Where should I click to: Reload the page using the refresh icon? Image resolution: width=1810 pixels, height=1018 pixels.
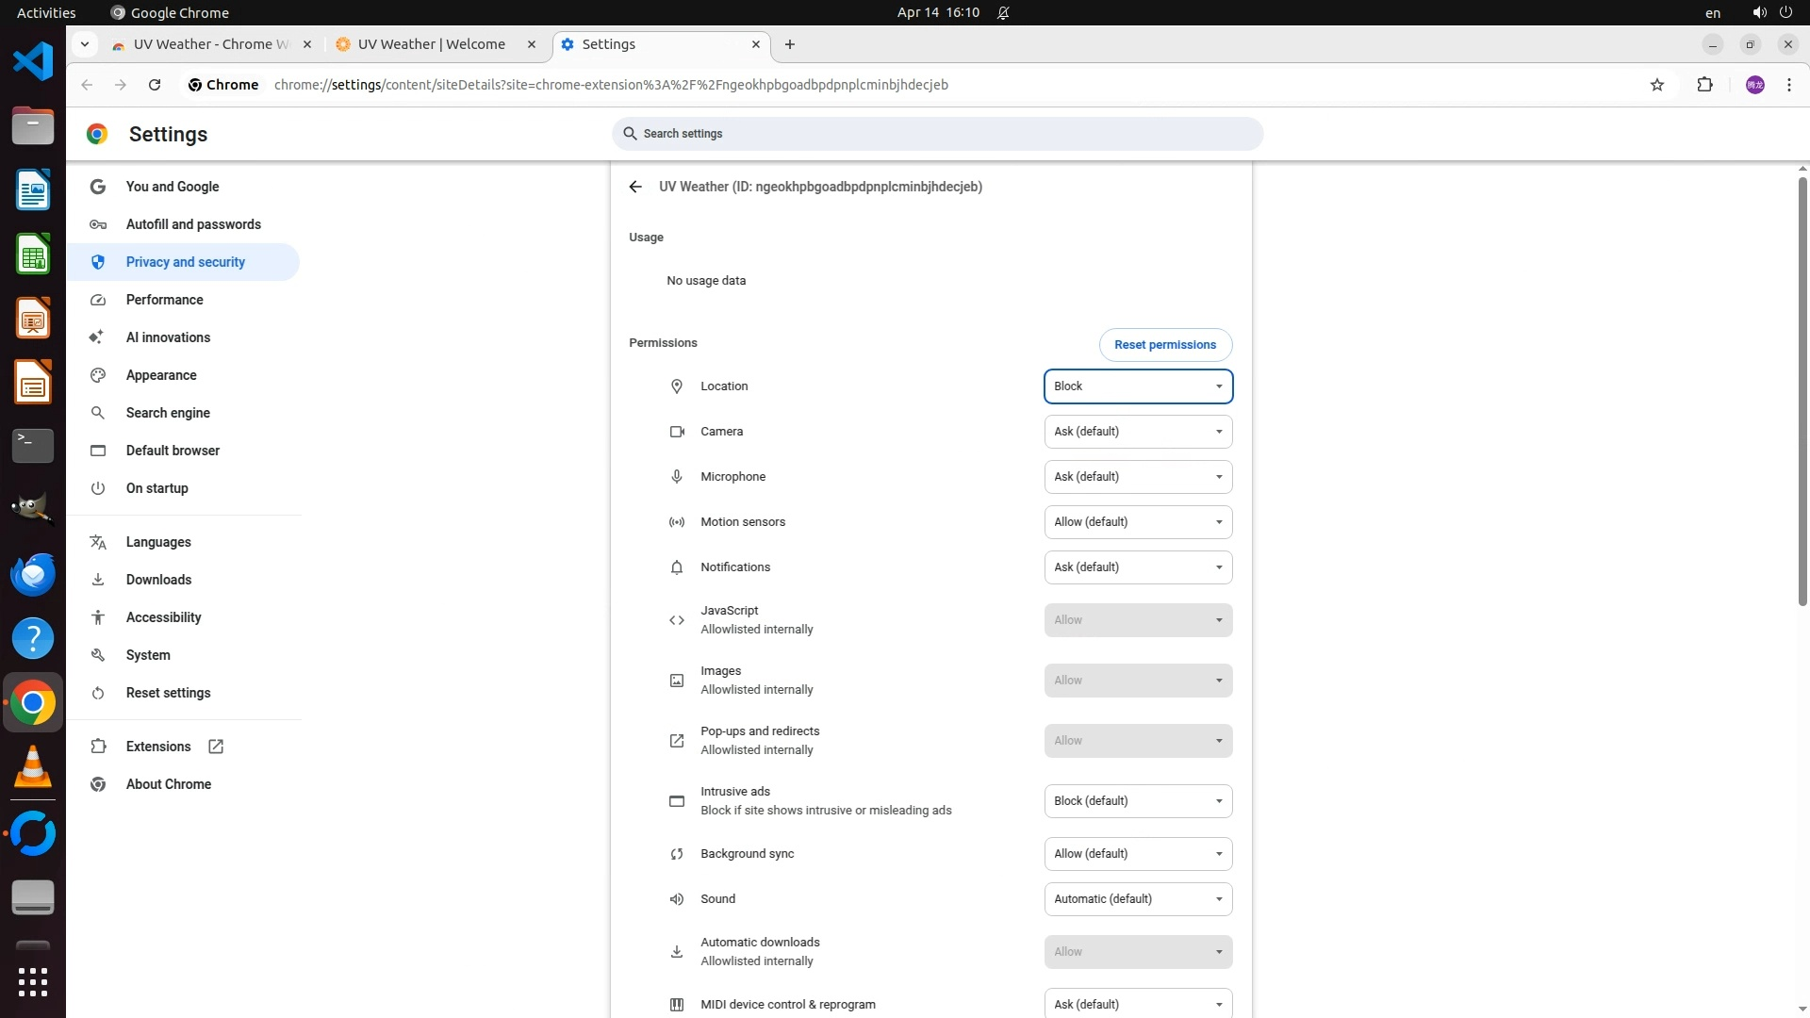coord(155,85)
